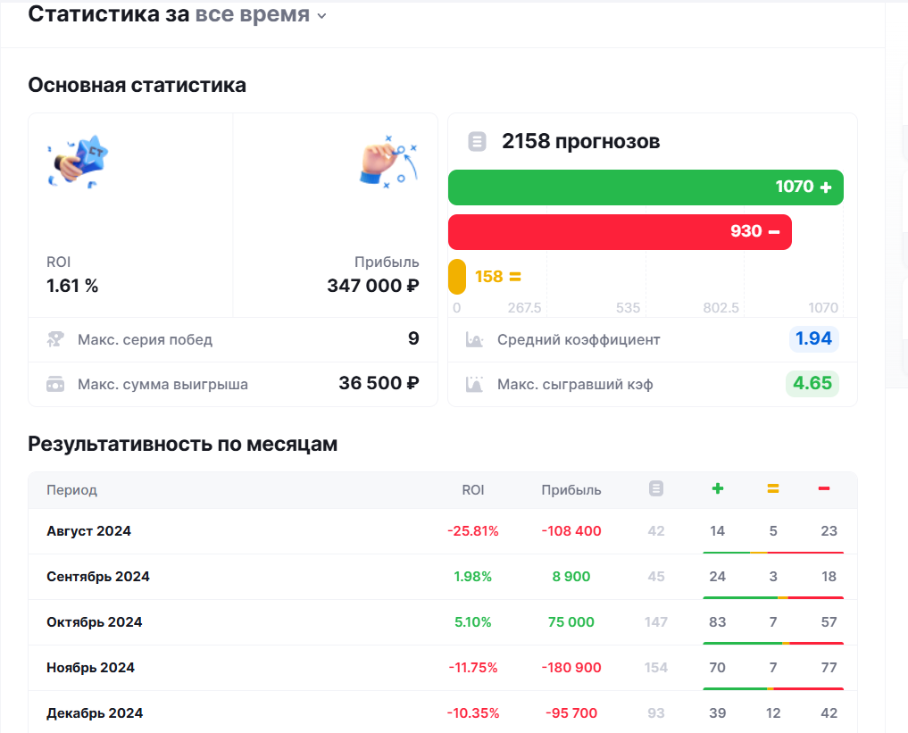Click the chart icon next to Средний коэффициент
Viewport: 908px width, 733px height.
474,339
